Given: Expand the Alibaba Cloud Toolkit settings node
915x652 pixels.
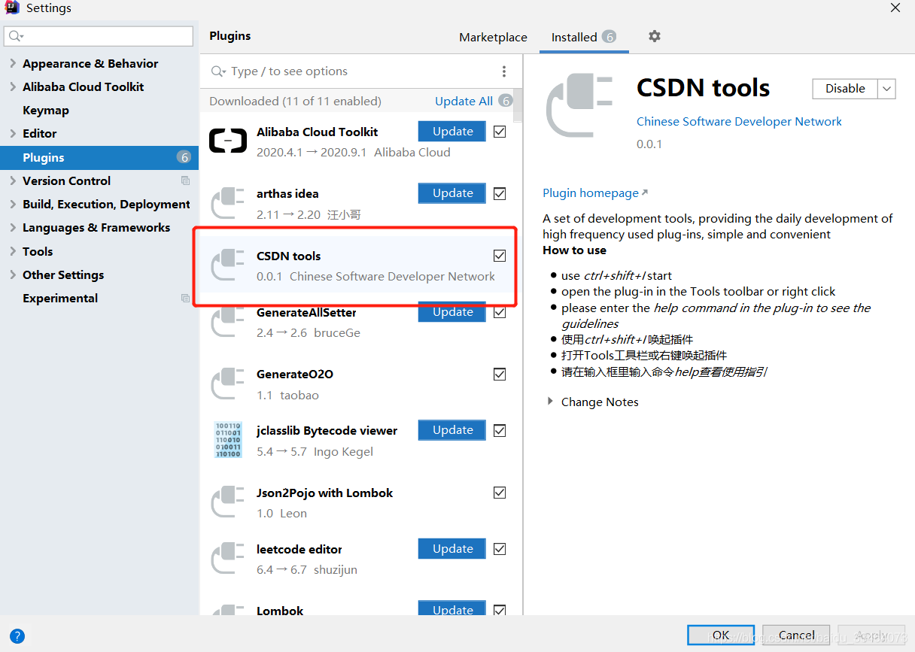Looking at the screenshot, I should click(x=13, y=87).
